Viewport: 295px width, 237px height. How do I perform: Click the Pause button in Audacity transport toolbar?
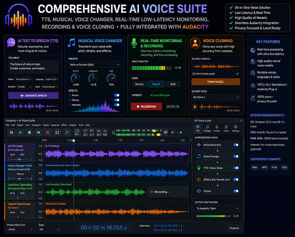pos(11,132)
